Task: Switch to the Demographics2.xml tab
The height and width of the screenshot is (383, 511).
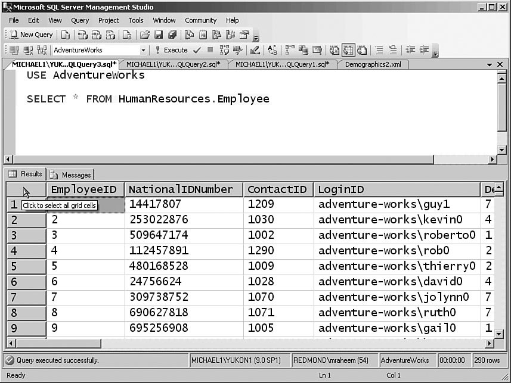Action: click(x=373, y=64)
